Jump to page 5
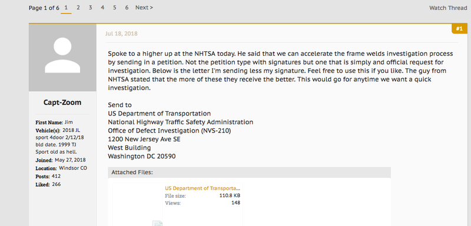471x226 pixels. pyautogui.click(x=115, y=8)
